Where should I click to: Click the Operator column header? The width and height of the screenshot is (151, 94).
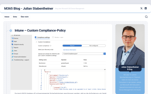(64, 60)
